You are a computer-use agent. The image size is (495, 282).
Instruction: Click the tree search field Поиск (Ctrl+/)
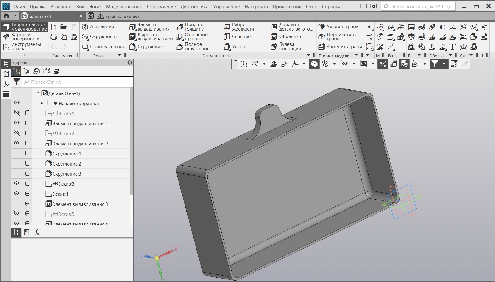pos(79,82)
